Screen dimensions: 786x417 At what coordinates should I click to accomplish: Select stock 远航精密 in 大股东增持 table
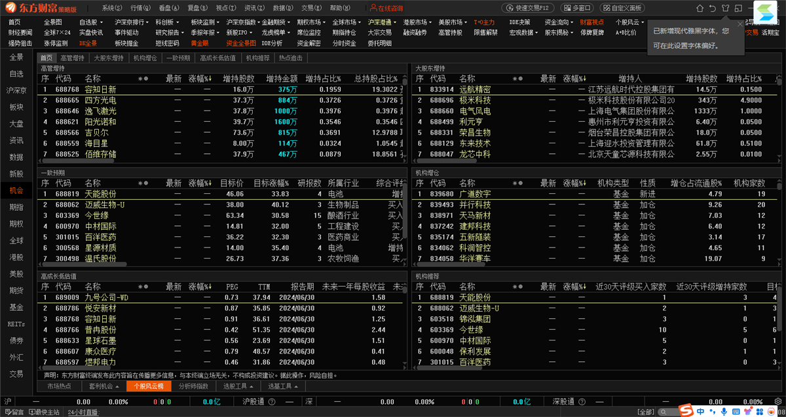(475, 89)
